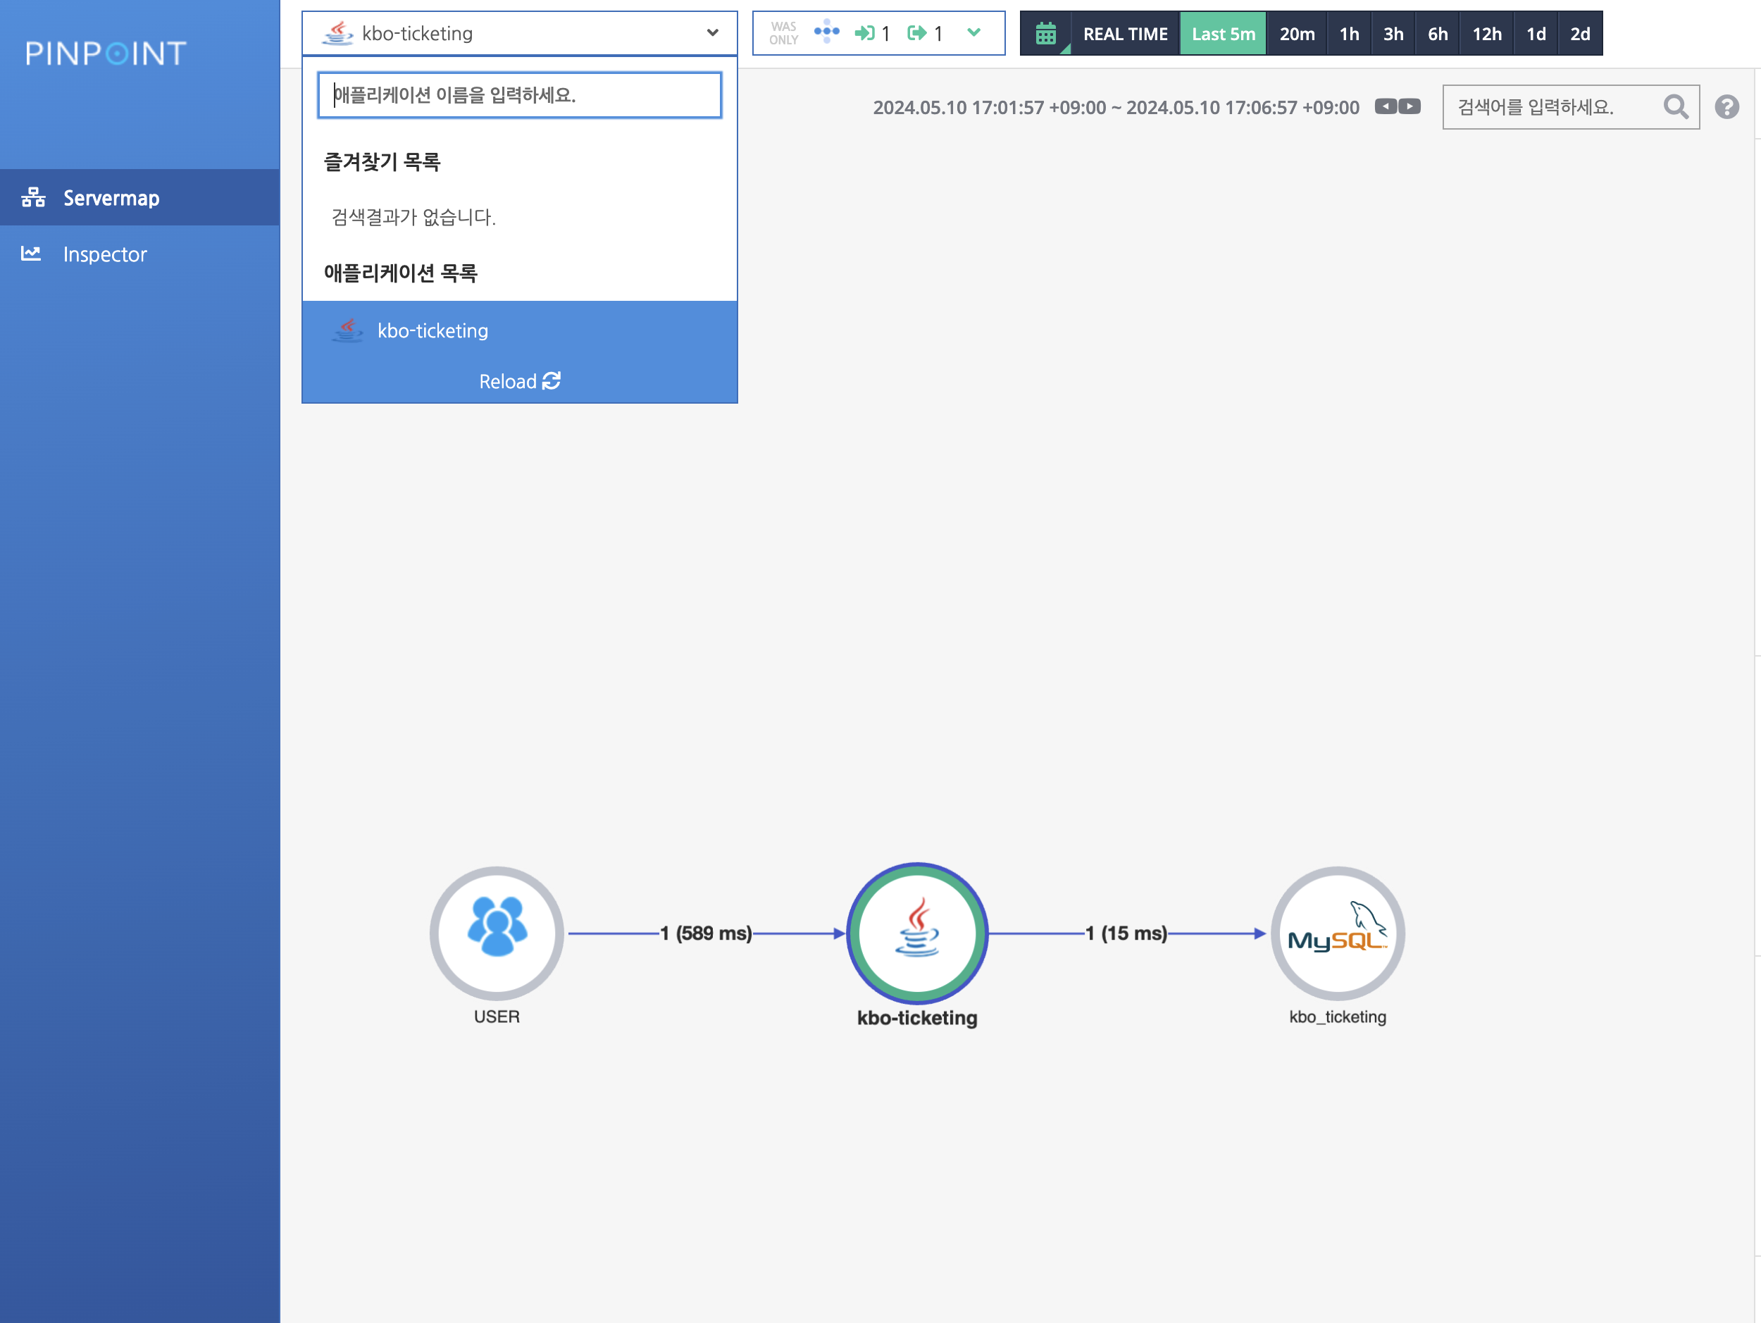This screenshot has width=1761, height=1323.
Task: Click the search magnifier icon
Action: point(1675,106)
